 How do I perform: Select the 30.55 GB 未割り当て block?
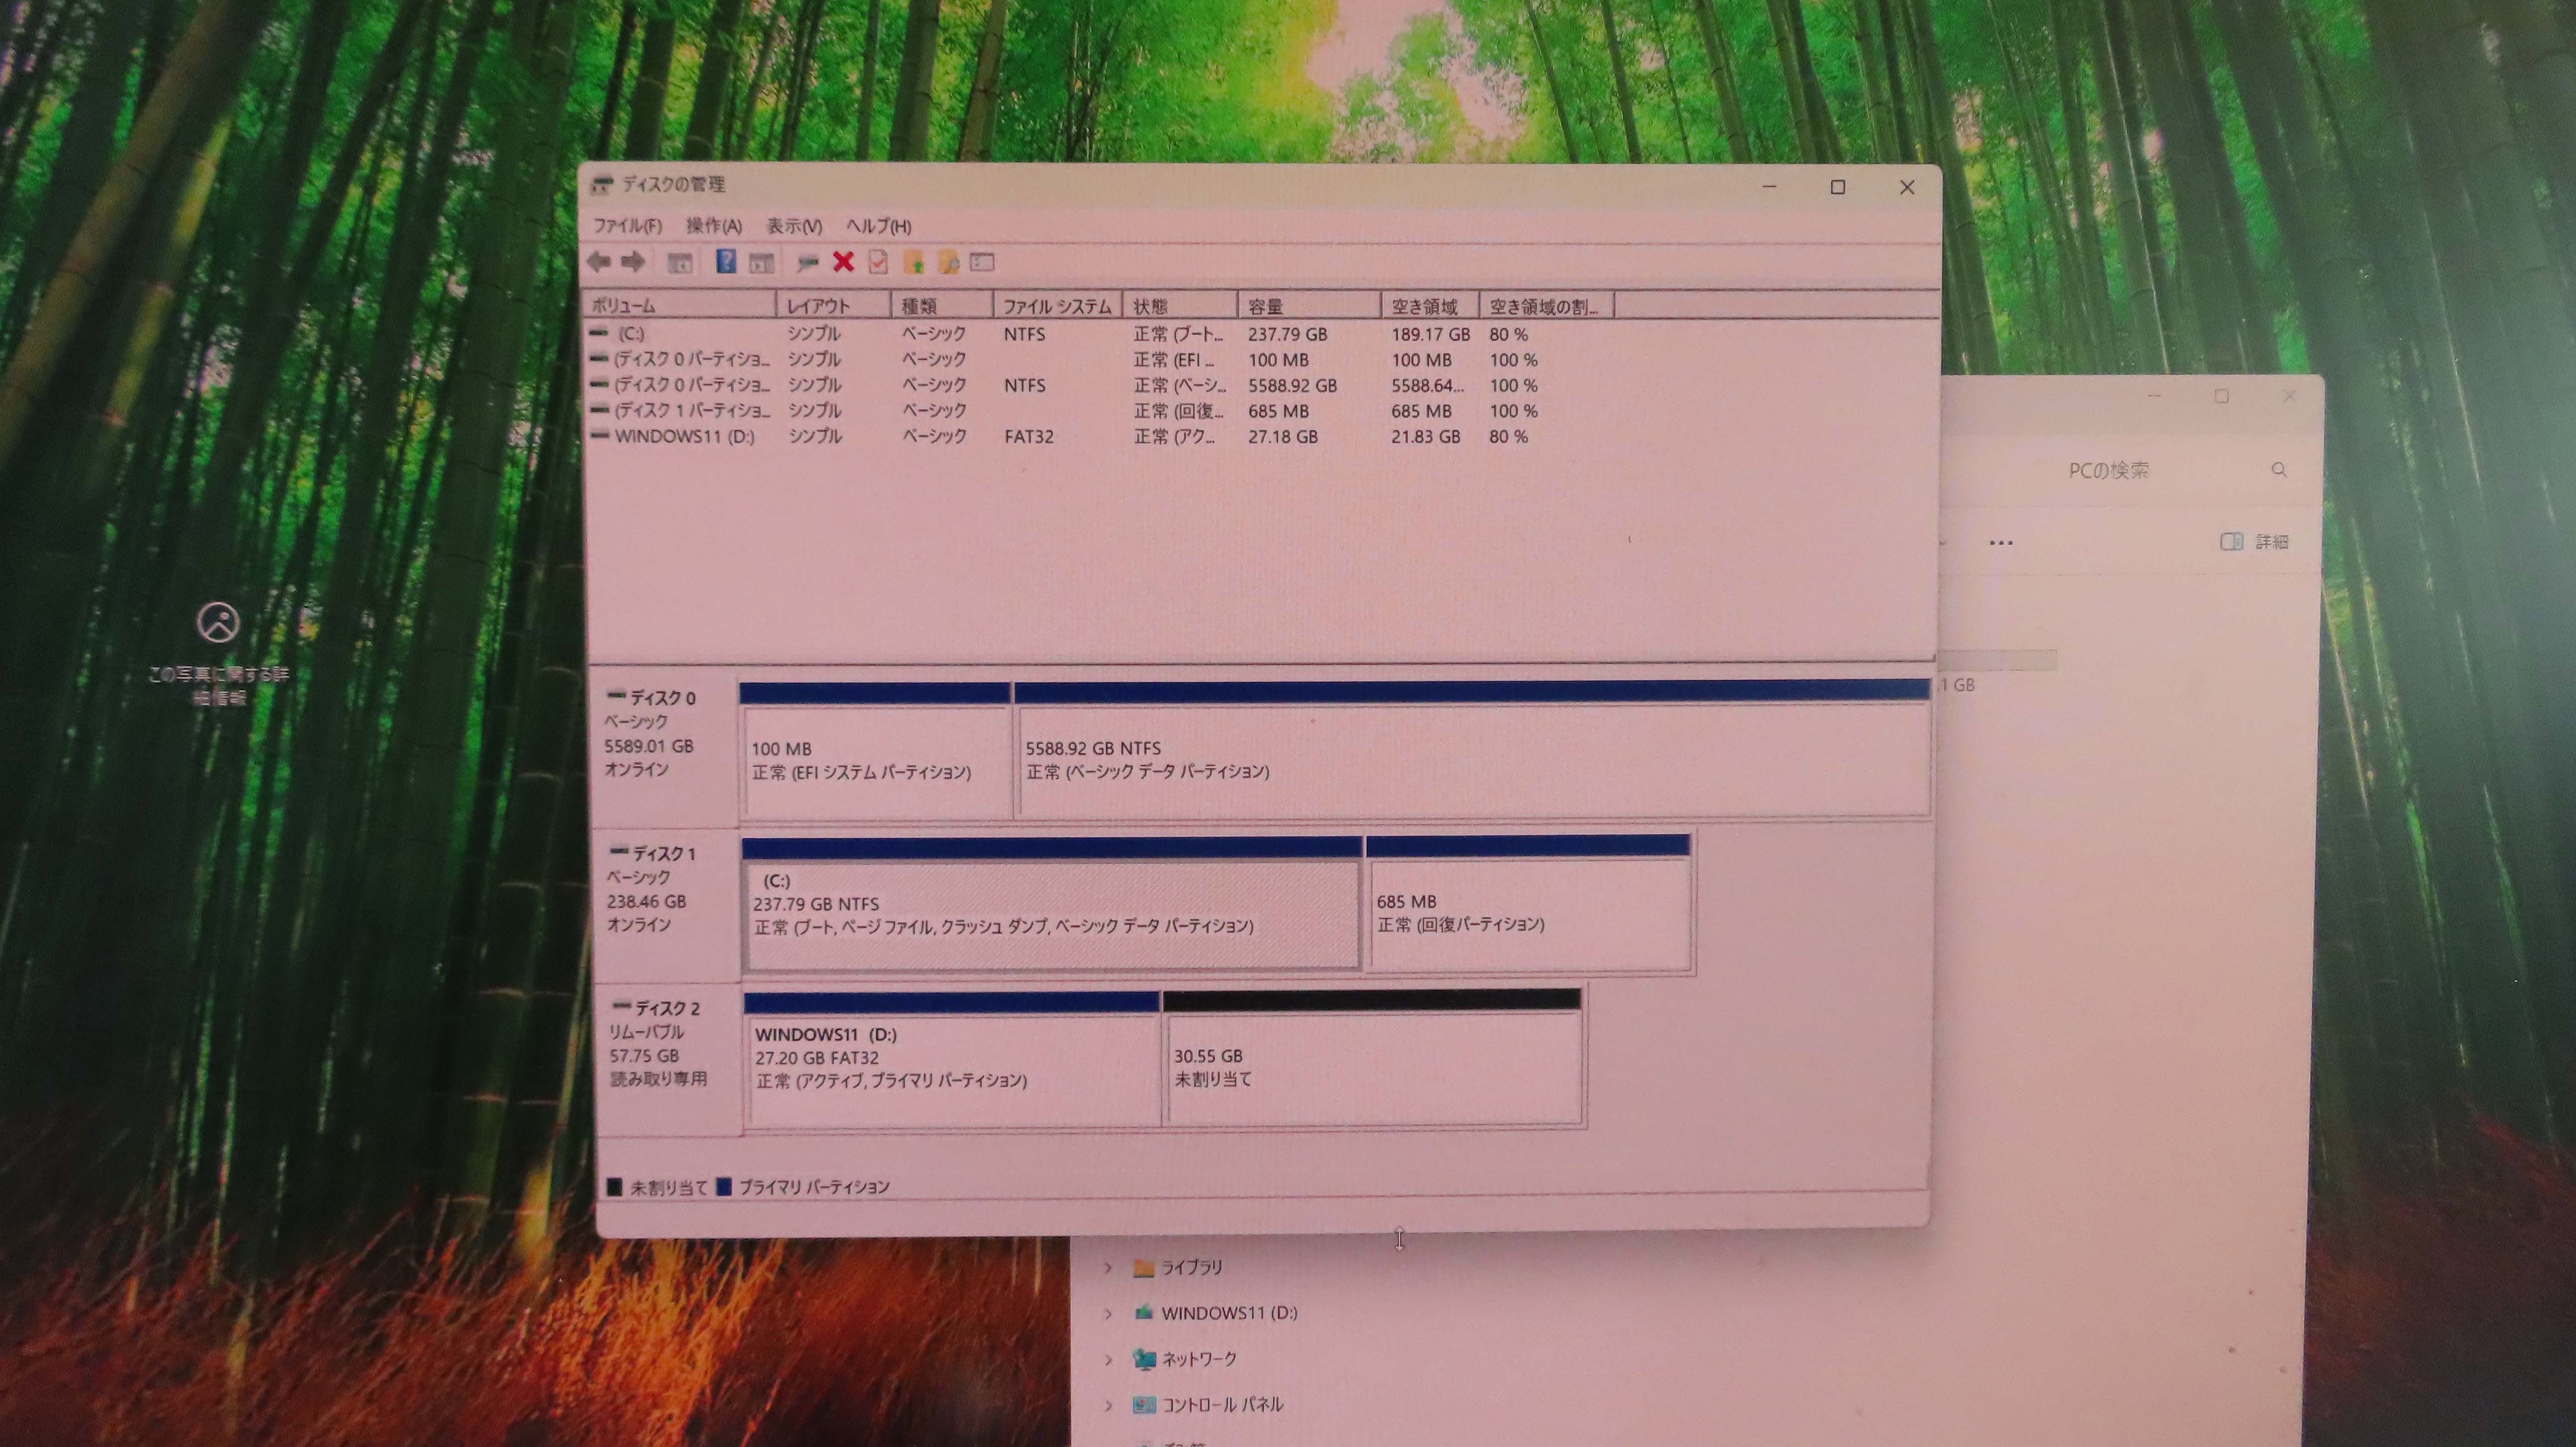[x=1373, y=1058]
